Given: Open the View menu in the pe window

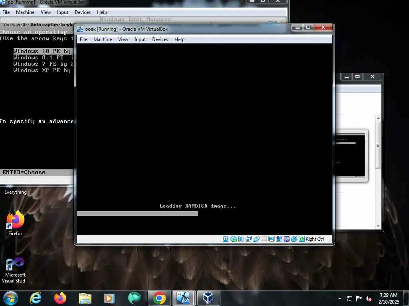Looking at the screenshot, I should 46,12.
